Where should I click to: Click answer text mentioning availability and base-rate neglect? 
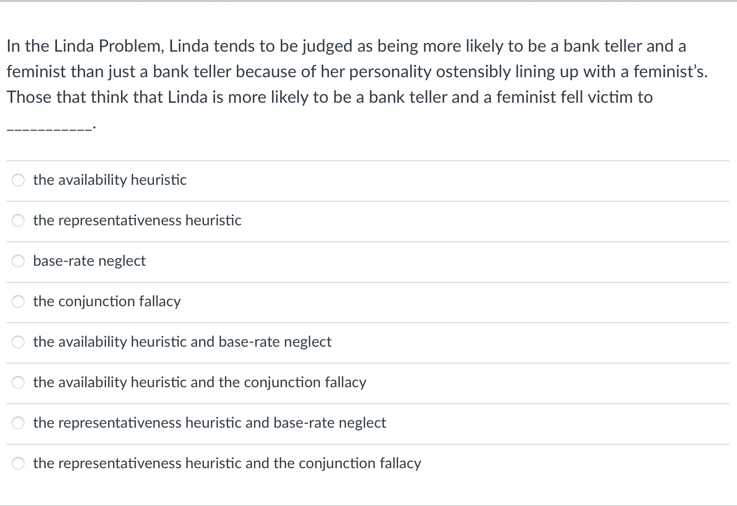(x=182, y=341)
